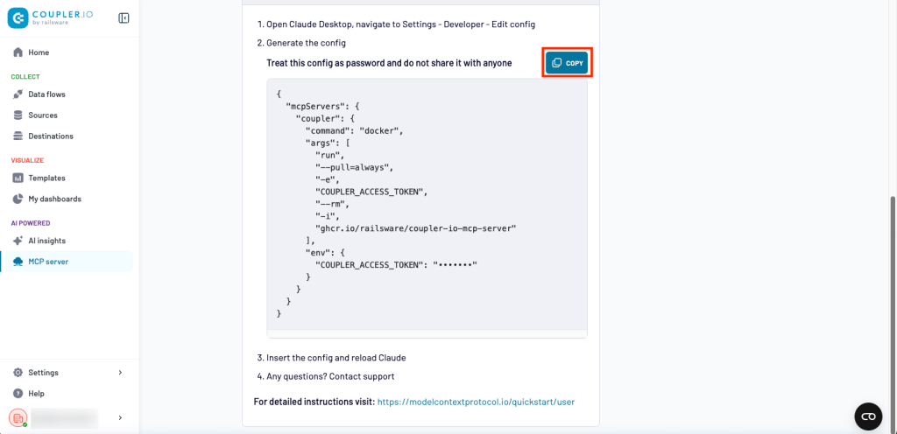Click the "Treat this config as password" warning
The height and width of the screenshot is (434, 897).
pyautogui.click(x=389, y=63)
